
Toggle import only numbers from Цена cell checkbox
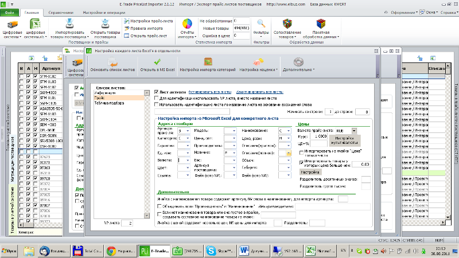pos(301,153)
